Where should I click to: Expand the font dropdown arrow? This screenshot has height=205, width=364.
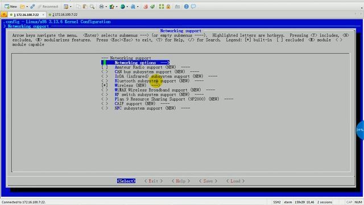138,7
